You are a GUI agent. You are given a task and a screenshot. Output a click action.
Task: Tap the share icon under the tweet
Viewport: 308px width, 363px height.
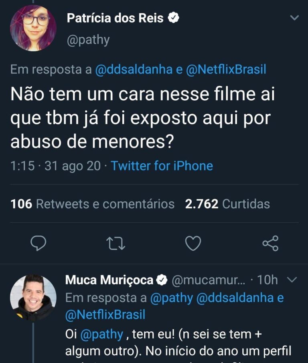point(270,243)
